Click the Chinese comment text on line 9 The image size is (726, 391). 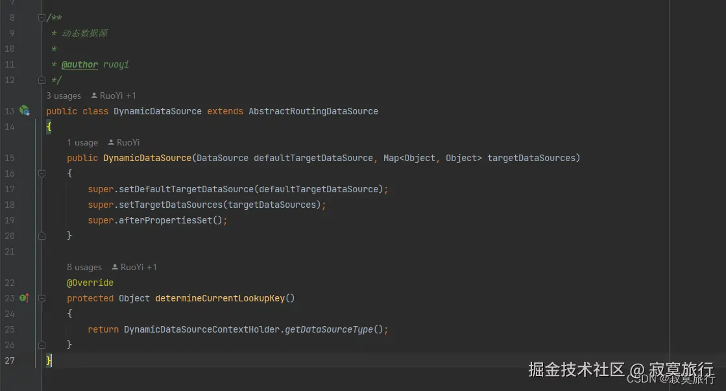[x=84, y=33]
